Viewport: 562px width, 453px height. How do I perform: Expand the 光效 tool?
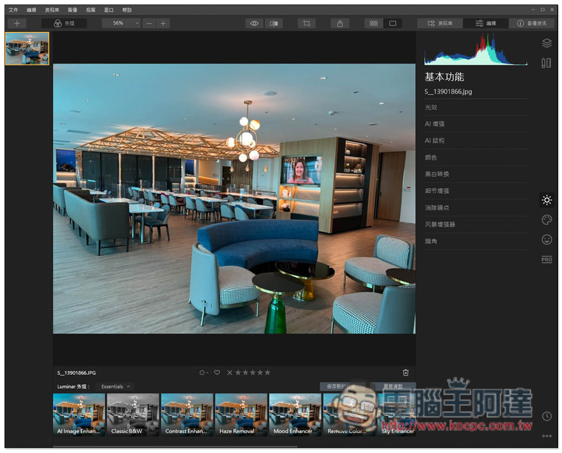tap(477, 107)
